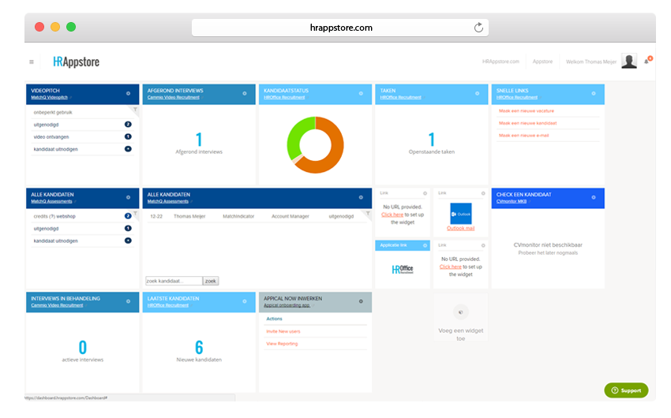Screen dimensions: 671x418
Task: Click into the zoek kandidaat search field
Action: (x=174, y=281)
